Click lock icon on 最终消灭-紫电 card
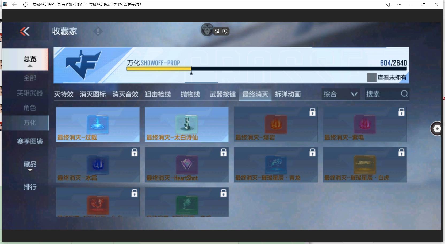 pos(401,112)
